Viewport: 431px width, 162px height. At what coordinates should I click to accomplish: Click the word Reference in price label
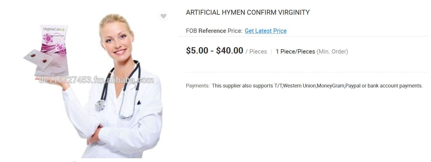[212, 31]
